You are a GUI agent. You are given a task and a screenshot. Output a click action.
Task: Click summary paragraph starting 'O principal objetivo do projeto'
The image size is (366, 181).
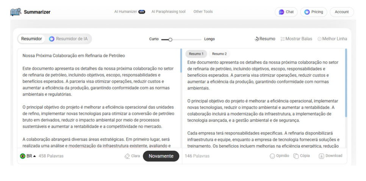[263, 111]
